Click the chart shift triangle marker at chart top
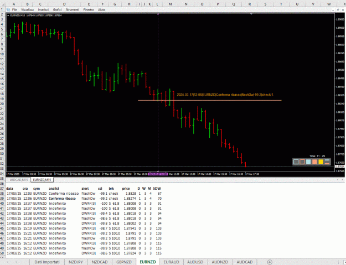The width and height of the screenshot is (346, 265). point(251,14)
